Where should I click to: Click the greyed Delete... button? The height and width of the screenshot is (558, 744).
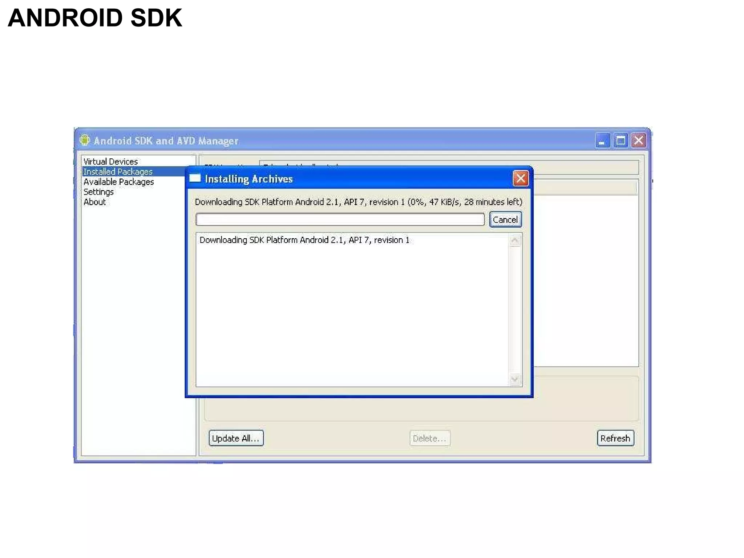(430, 438)
